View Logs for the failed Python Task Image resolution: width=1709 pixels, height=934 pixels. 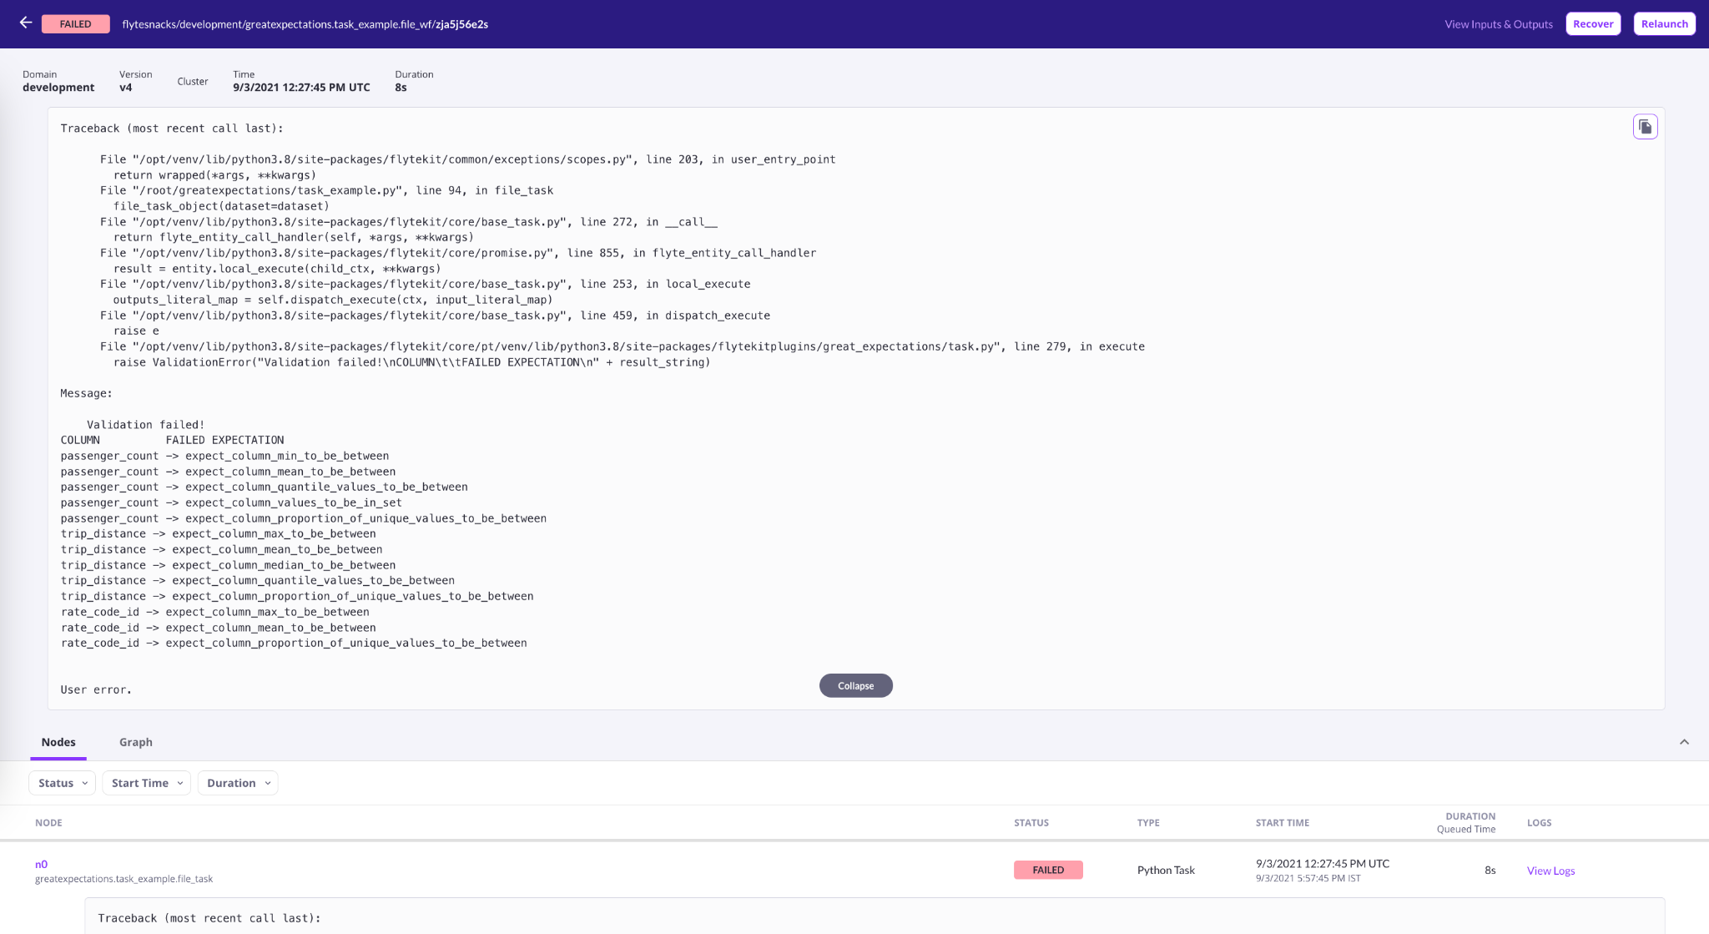[x=1550, y=870]
